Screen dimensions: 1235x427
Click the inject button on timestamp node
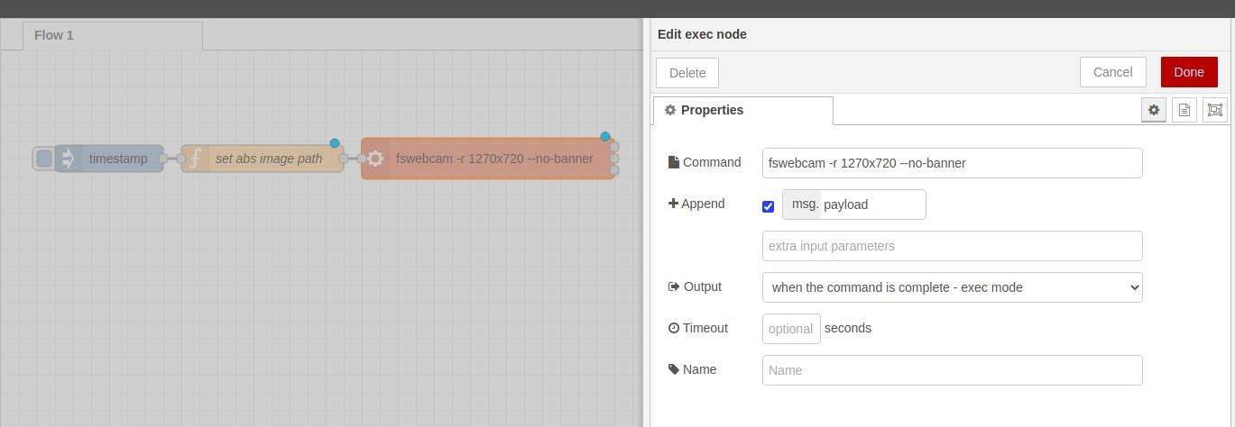click(x=43, y=159)
